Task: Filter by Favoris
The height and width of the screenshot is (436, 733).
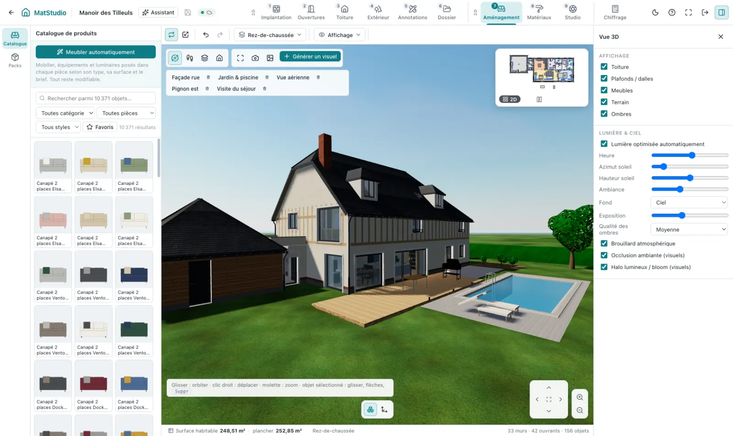Action: [x=100, y=127]
